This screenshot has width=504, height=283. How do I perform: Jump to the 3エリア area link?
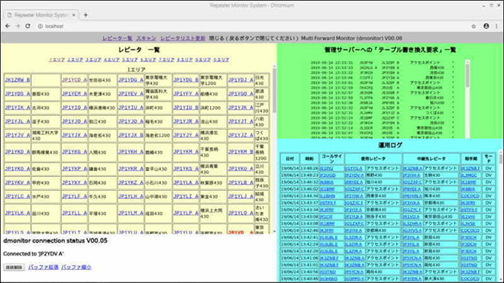click(x=93, y=59)
